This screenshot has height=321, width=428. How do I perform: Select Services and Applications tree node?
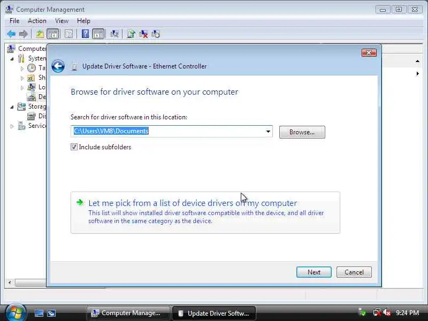tap(32, 126)
